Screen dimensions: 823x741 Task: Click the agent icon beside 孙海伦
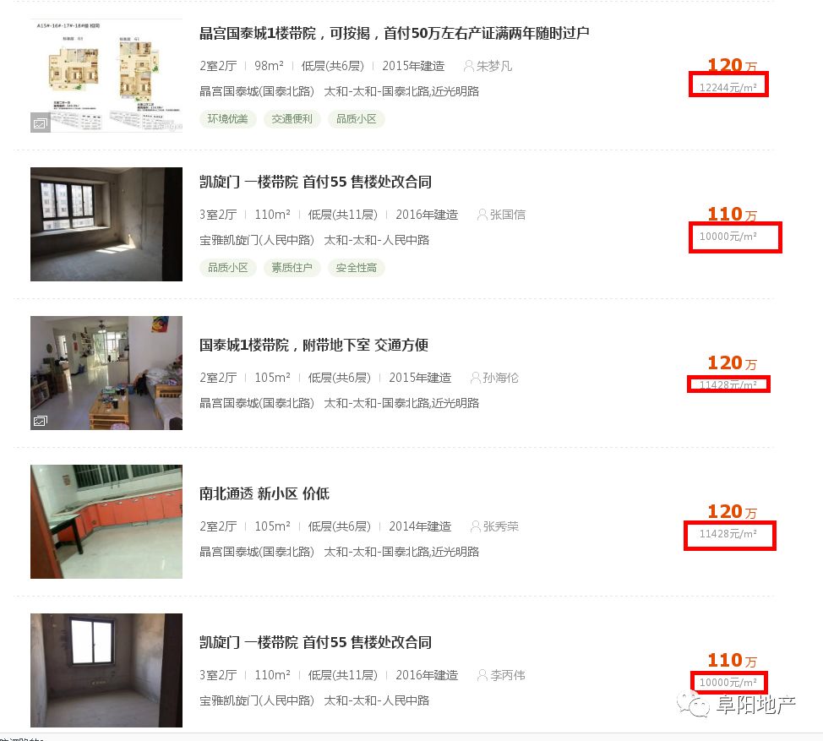(475, 378)
